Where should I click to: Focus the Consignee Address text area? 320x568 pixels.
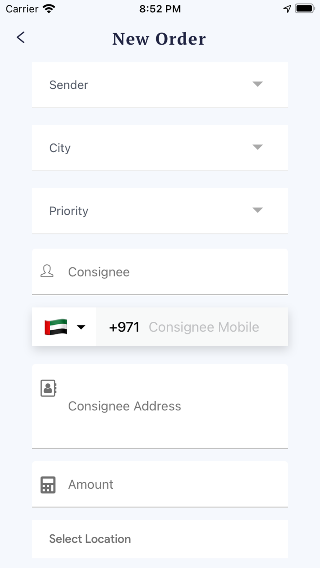[173, 406]
